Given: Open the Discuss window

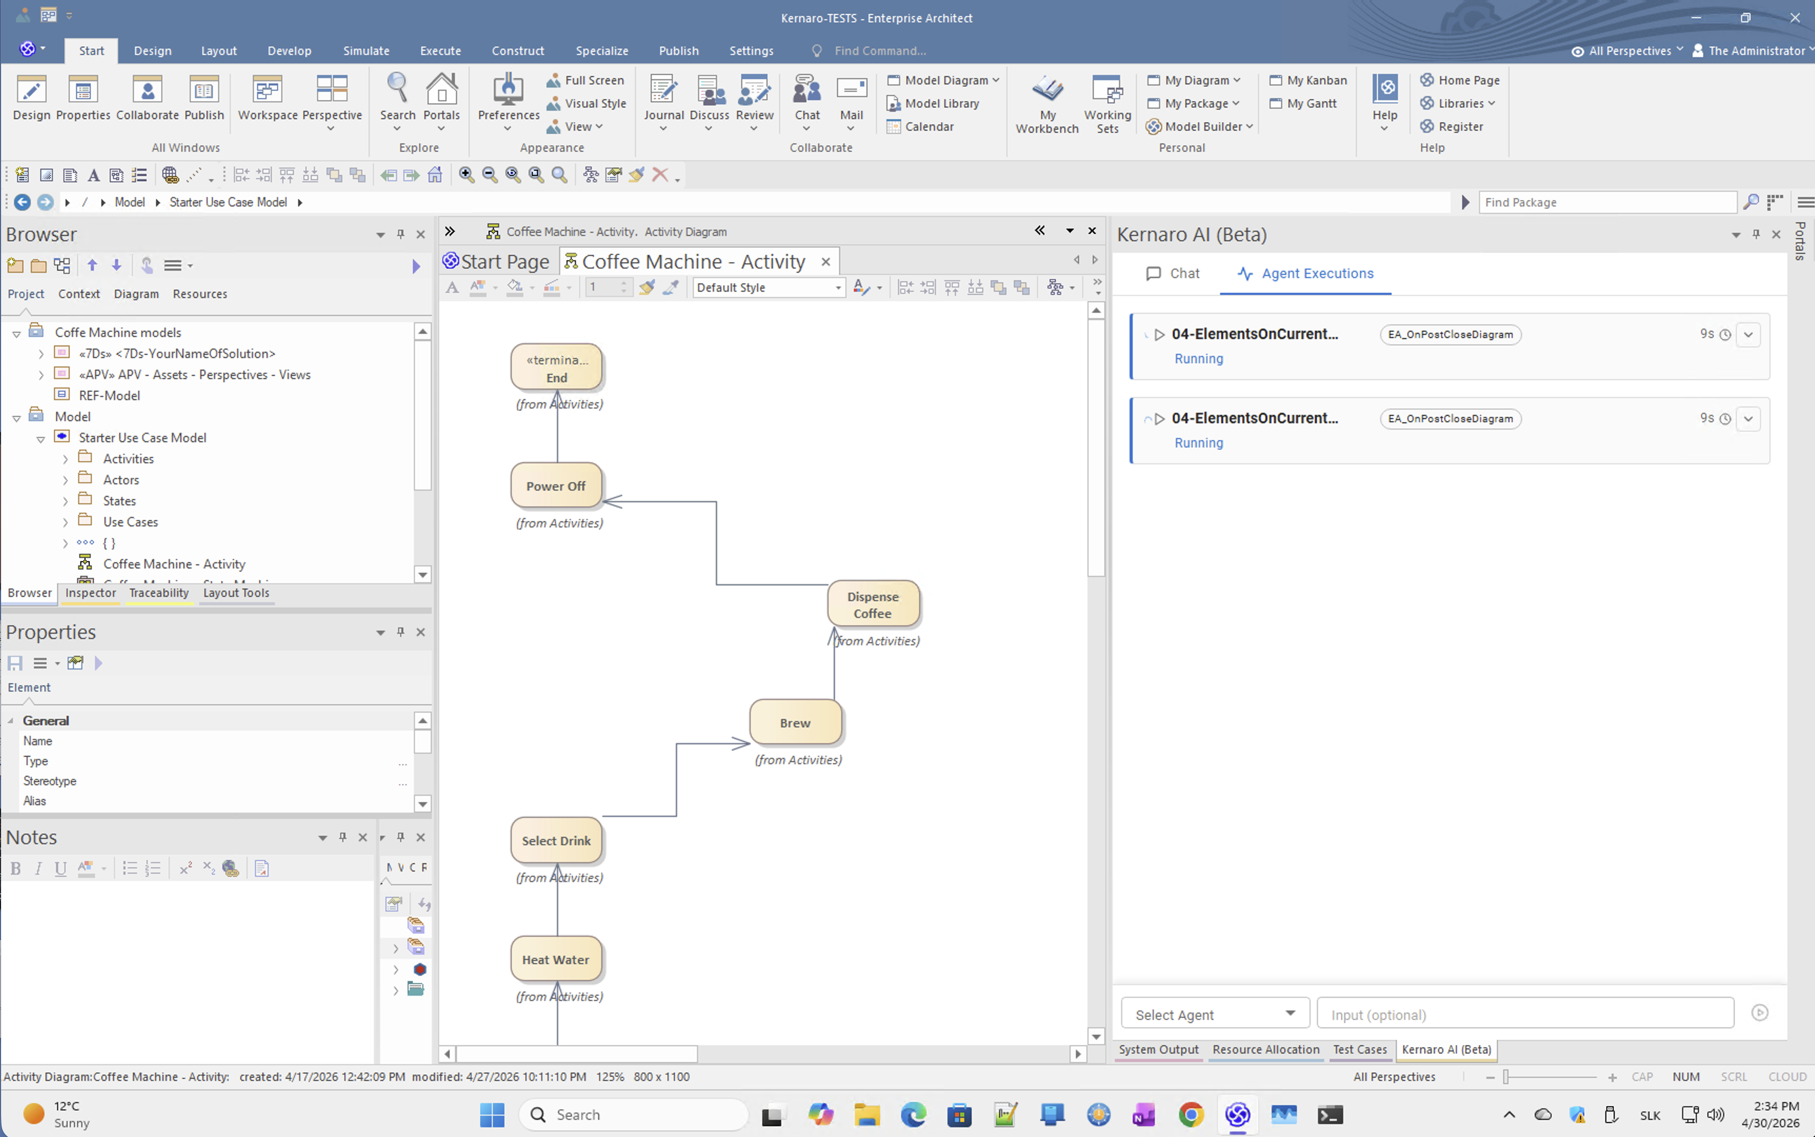Looking at the screenshot, I should [x=709, y=102].
